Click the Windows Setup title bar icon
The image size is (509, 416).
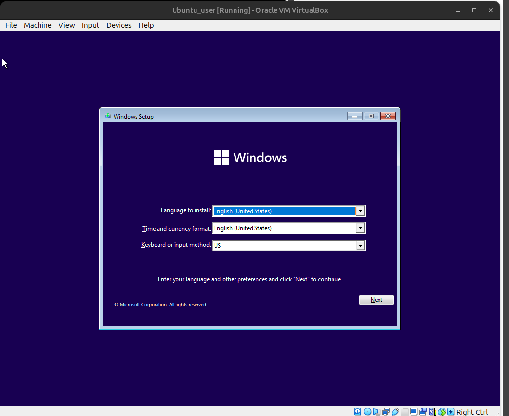[108, 116]
